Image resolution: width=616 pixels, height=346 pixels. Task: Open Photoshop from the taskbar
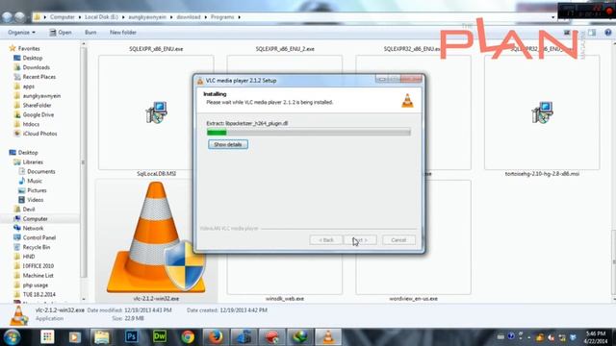[x=131, y=337]
